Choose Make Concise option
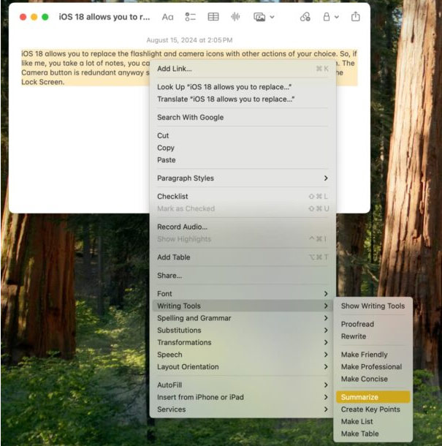 point(373,379)
